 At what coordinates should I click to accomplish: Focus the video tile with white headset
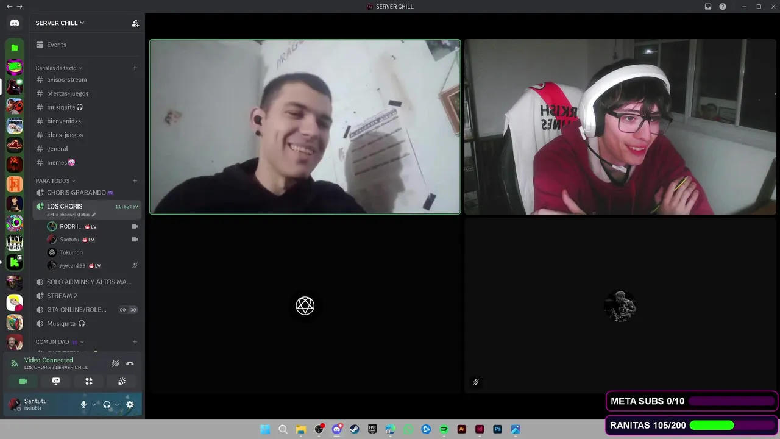click(620, 127)
